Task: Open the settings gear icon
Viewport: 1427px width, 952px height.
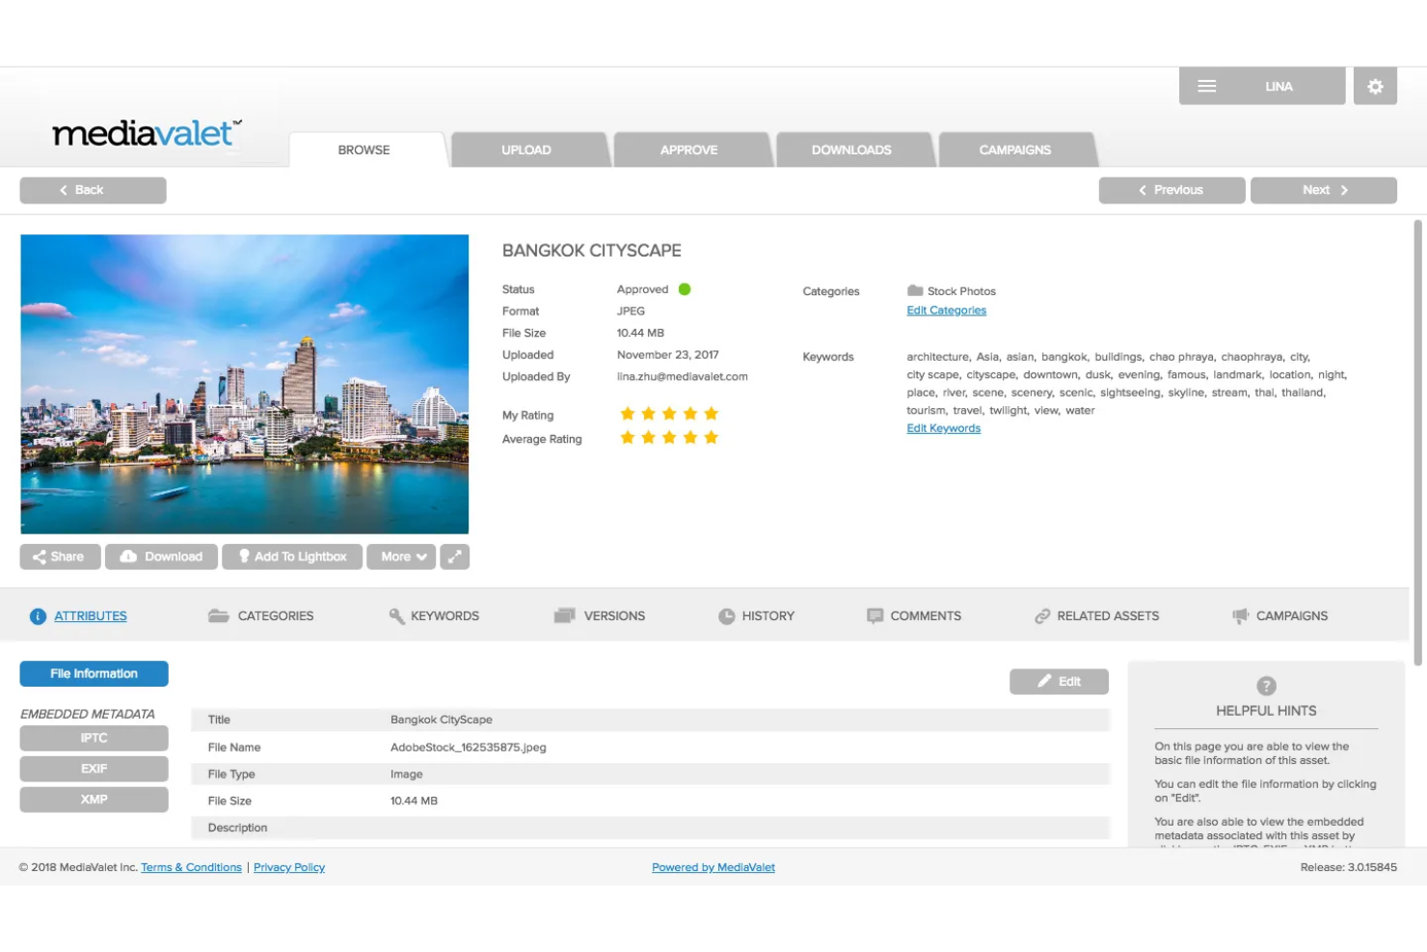Action: pos(1375,87)
